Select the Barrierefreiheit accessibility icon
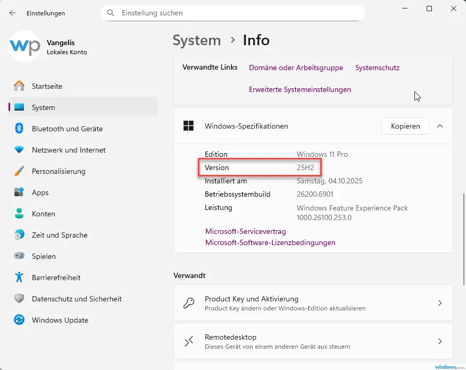 [x=19, y=277]
